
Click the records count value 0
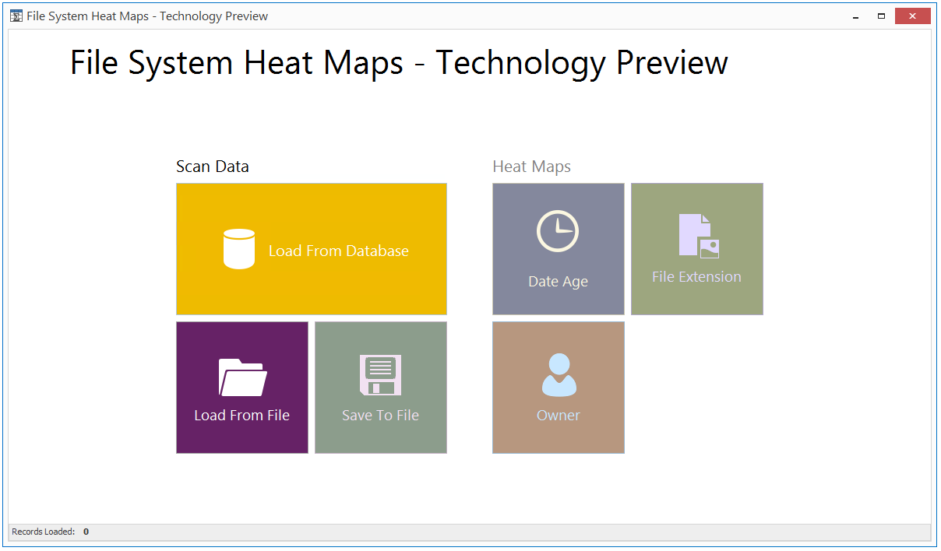[x=86, y=532]
